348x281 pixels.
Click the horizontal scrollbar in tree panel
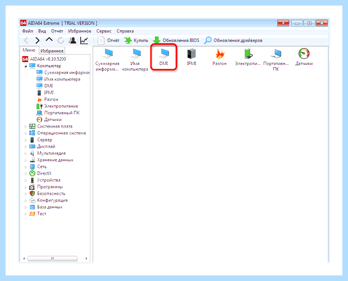point(52,259)
